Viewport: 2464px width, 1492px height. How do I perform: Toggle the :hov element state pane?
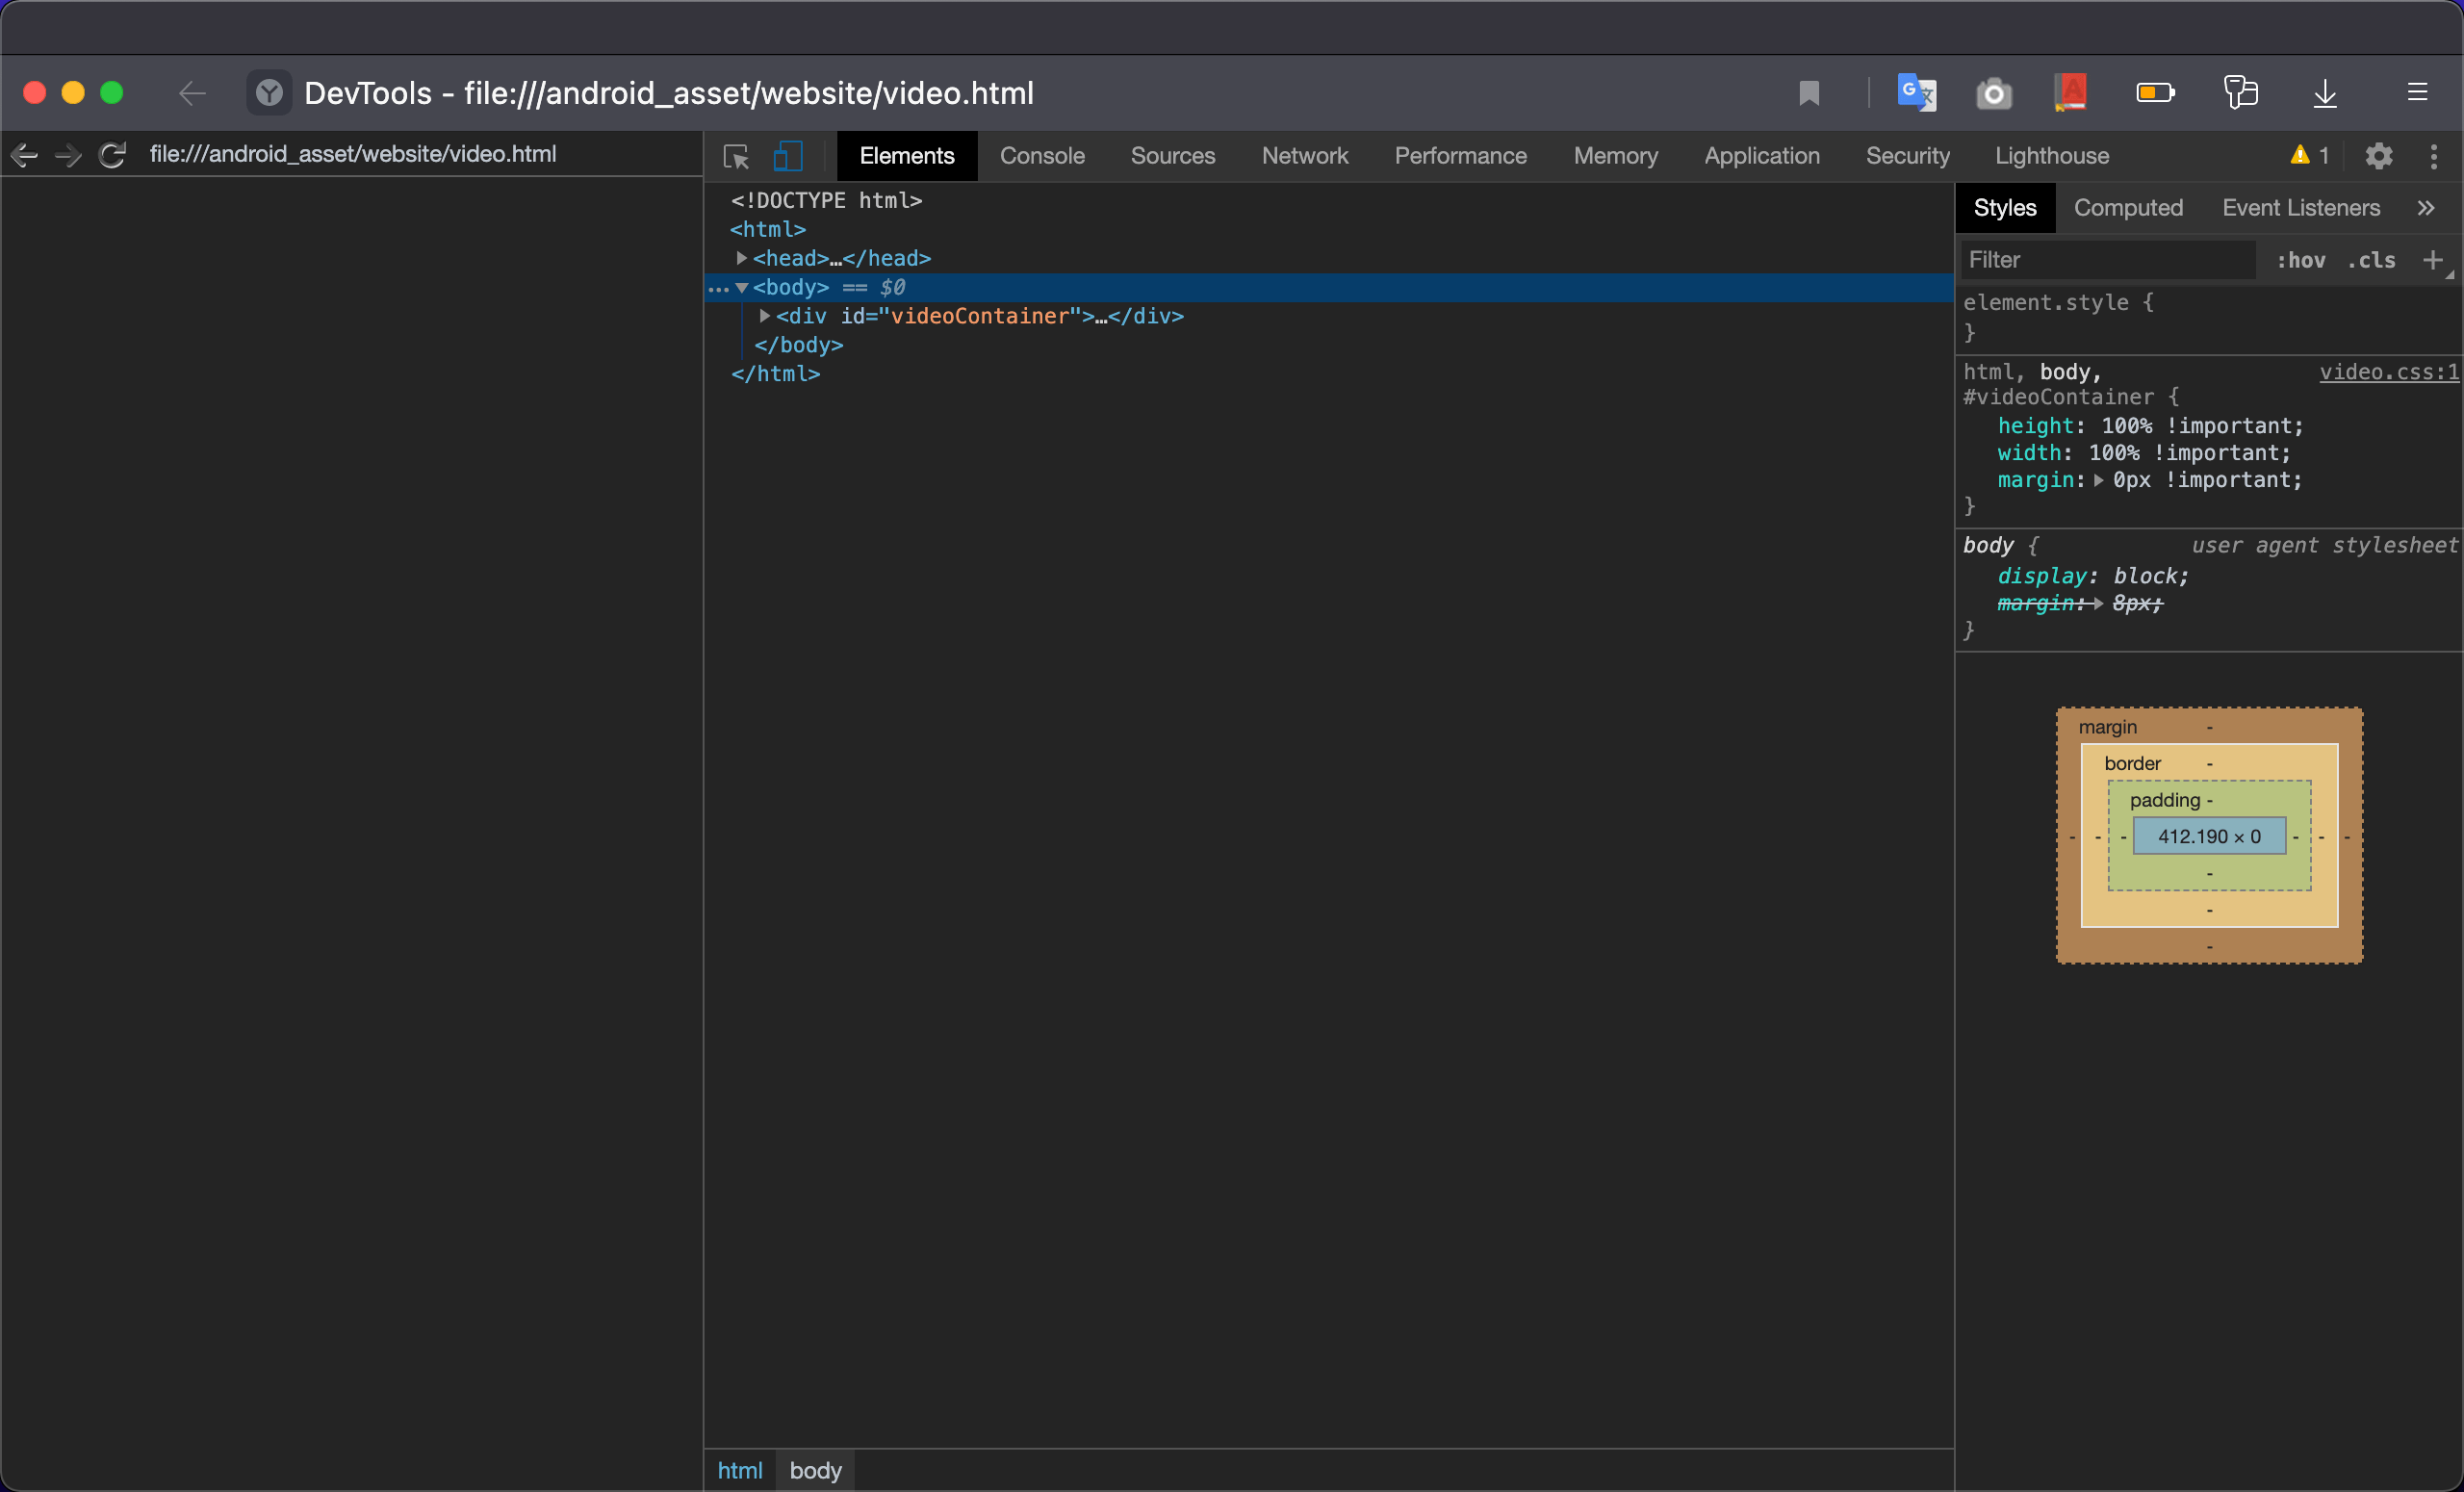coord(2300,260)
